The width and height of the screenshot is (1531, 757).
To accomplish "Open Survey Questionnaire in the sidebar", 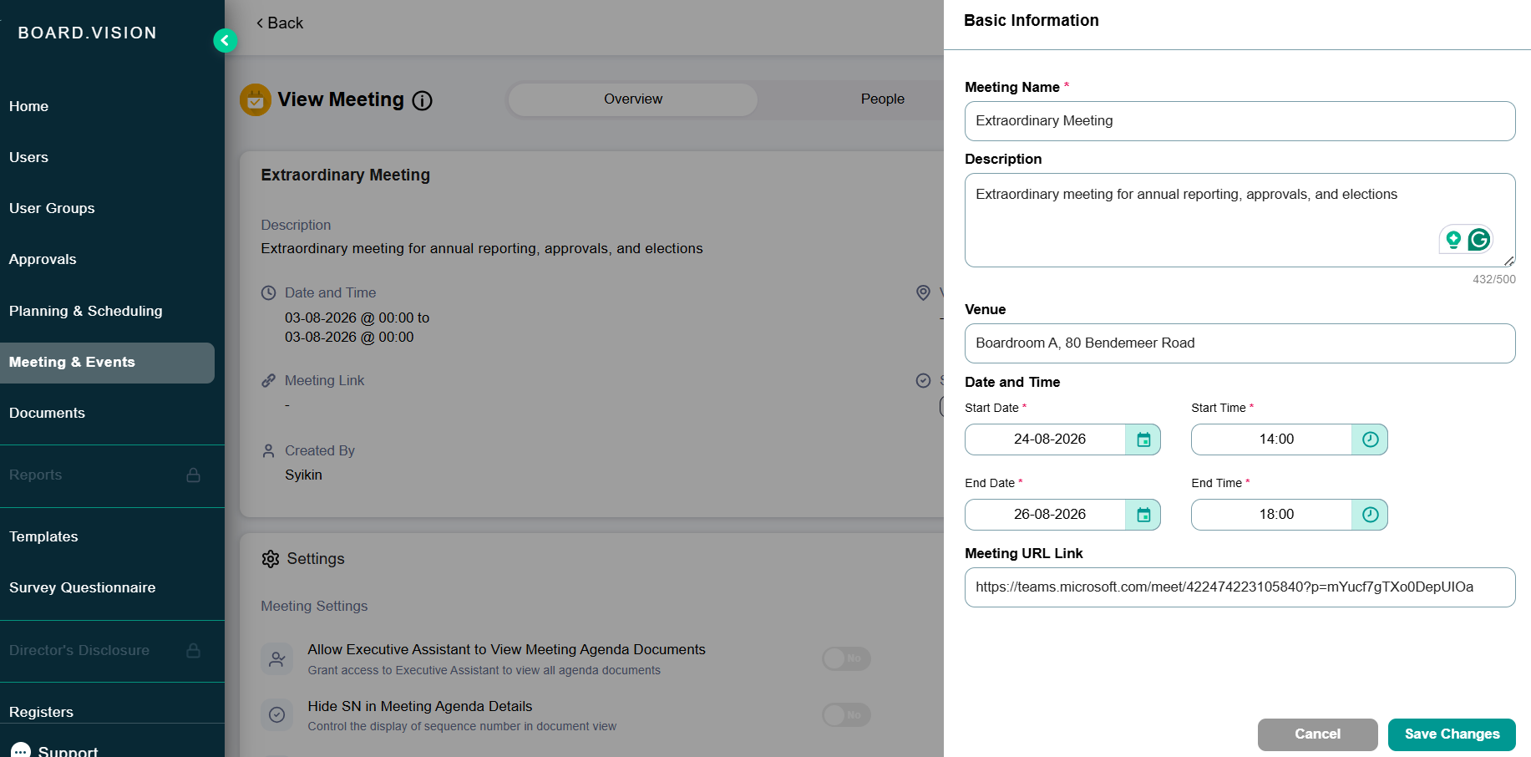I will point(83,587).
